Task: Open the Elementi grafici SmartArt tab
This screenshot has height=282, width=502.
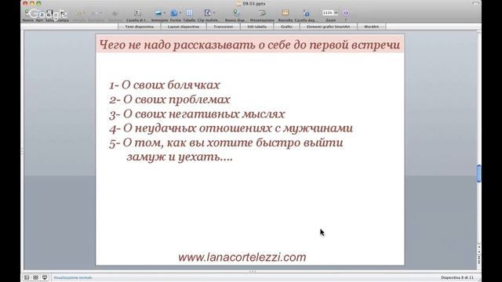Action: pos(328,27)
